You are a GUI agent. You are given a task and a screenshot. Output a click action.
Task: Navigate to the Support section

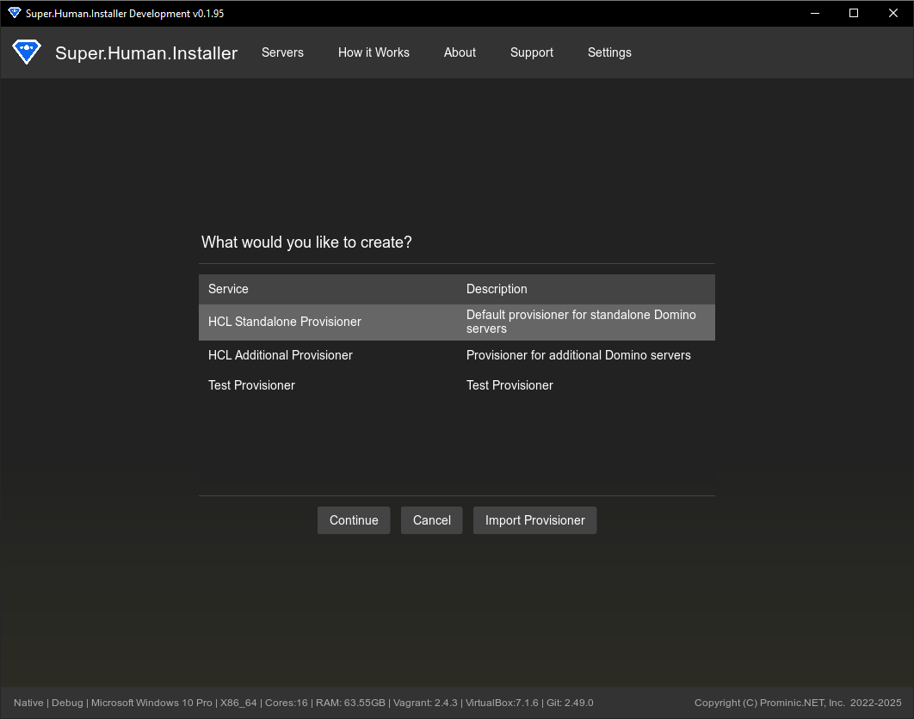click(531, 52)
